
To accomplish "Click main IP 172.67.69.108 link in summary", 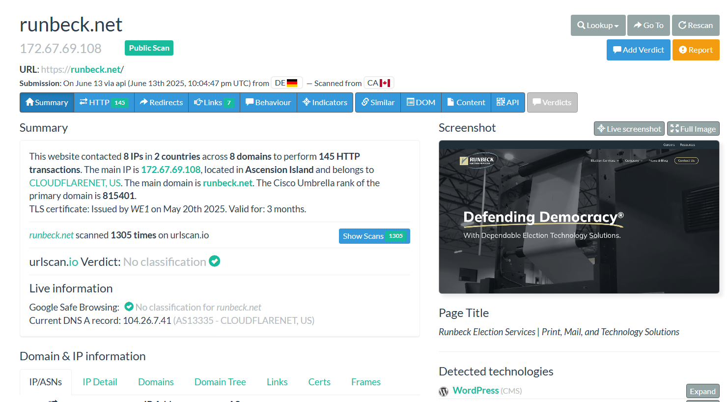I will point(171,170).
